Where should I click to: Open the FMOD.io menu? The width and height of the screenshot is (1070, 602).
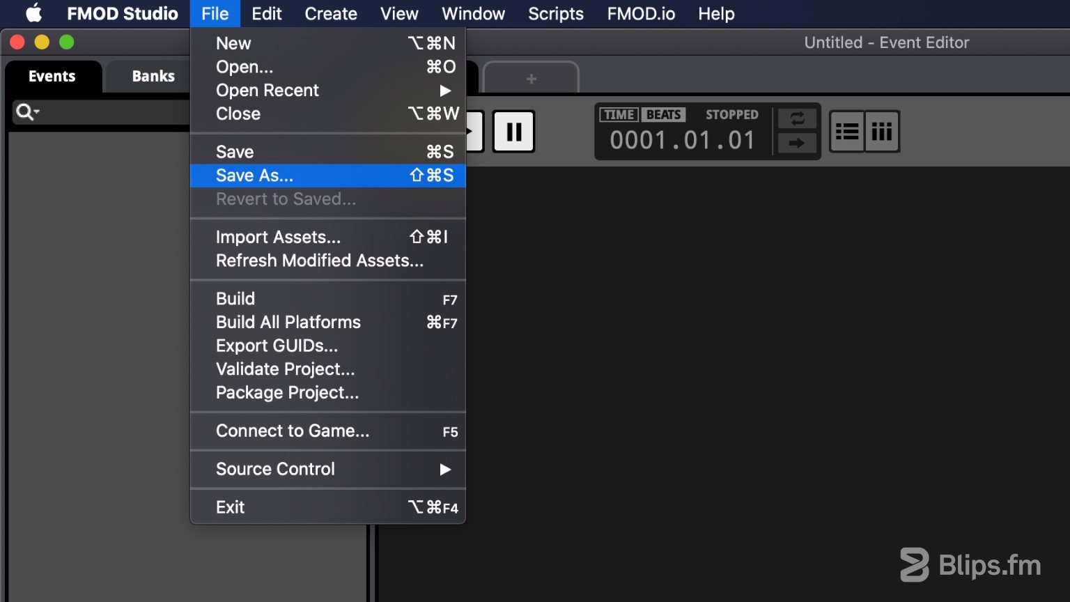641,13
